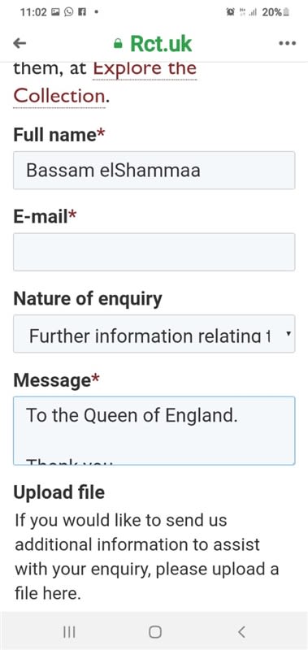
Task: Tap the battery indicator icon
Action: coord(285,12)
